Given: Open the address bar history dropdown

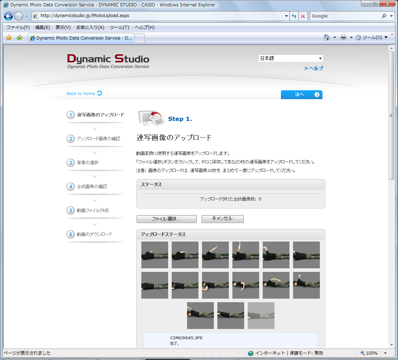Looking at the screenshot, I should click(x=286, y=16).
